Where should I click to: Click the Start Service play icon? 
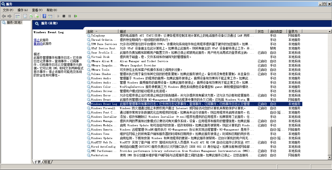(58, 16)
